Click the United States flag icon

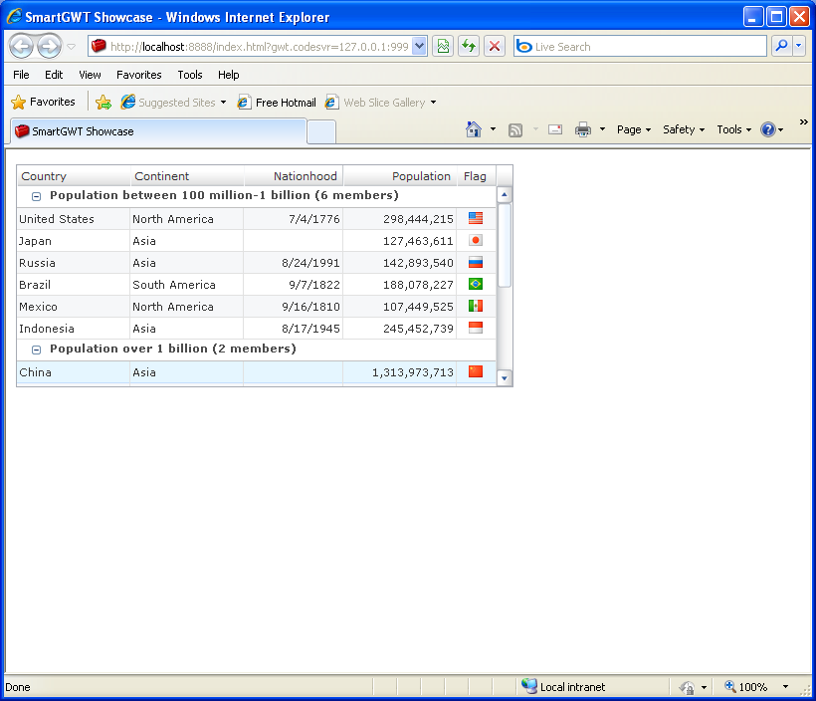click(x=476, y=218)
